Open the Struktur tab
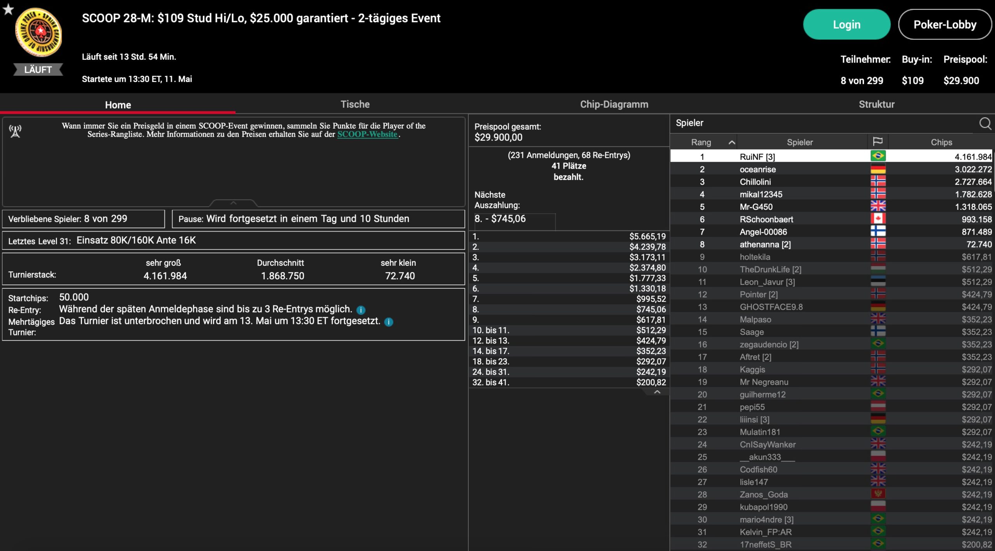The width and height of the screenshot is (995, 551). pyautogui.click(x=876, y=104)
